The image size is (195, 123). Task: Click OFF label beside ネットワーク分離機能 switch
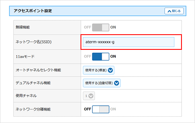click(87, 109)
